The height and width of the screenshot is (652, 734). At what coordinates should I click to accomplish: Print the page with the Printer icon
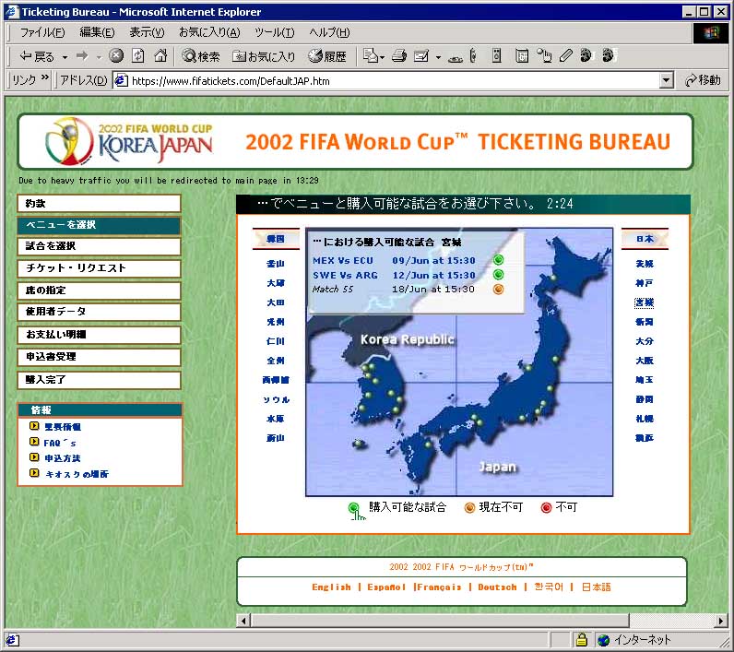click(399, 55)
